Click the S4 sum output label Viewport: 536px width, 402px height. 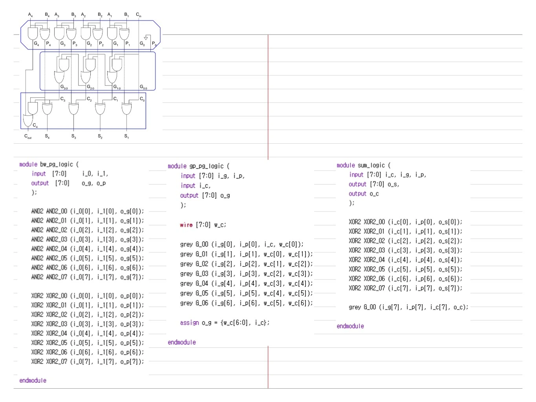[x=47, y=136]
